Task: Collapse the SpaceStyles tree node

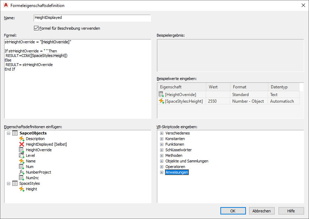Action: tap(8, 183)
